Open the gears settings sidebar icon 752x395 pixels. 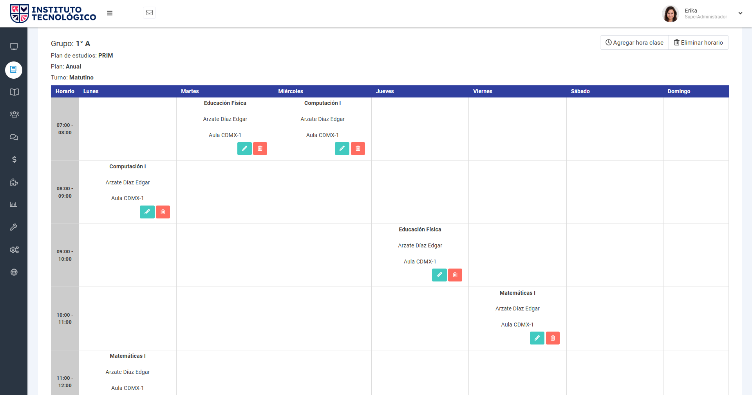(14, 250)
